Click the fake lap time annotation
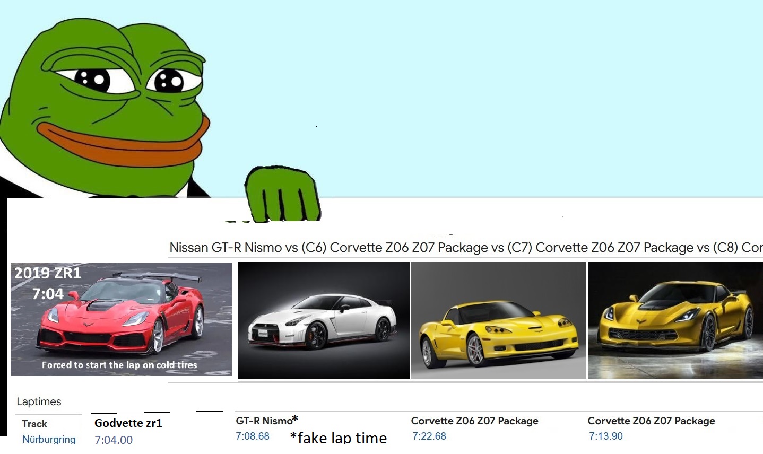Screen dimensions: 763x454 click(x=339, y=438)
